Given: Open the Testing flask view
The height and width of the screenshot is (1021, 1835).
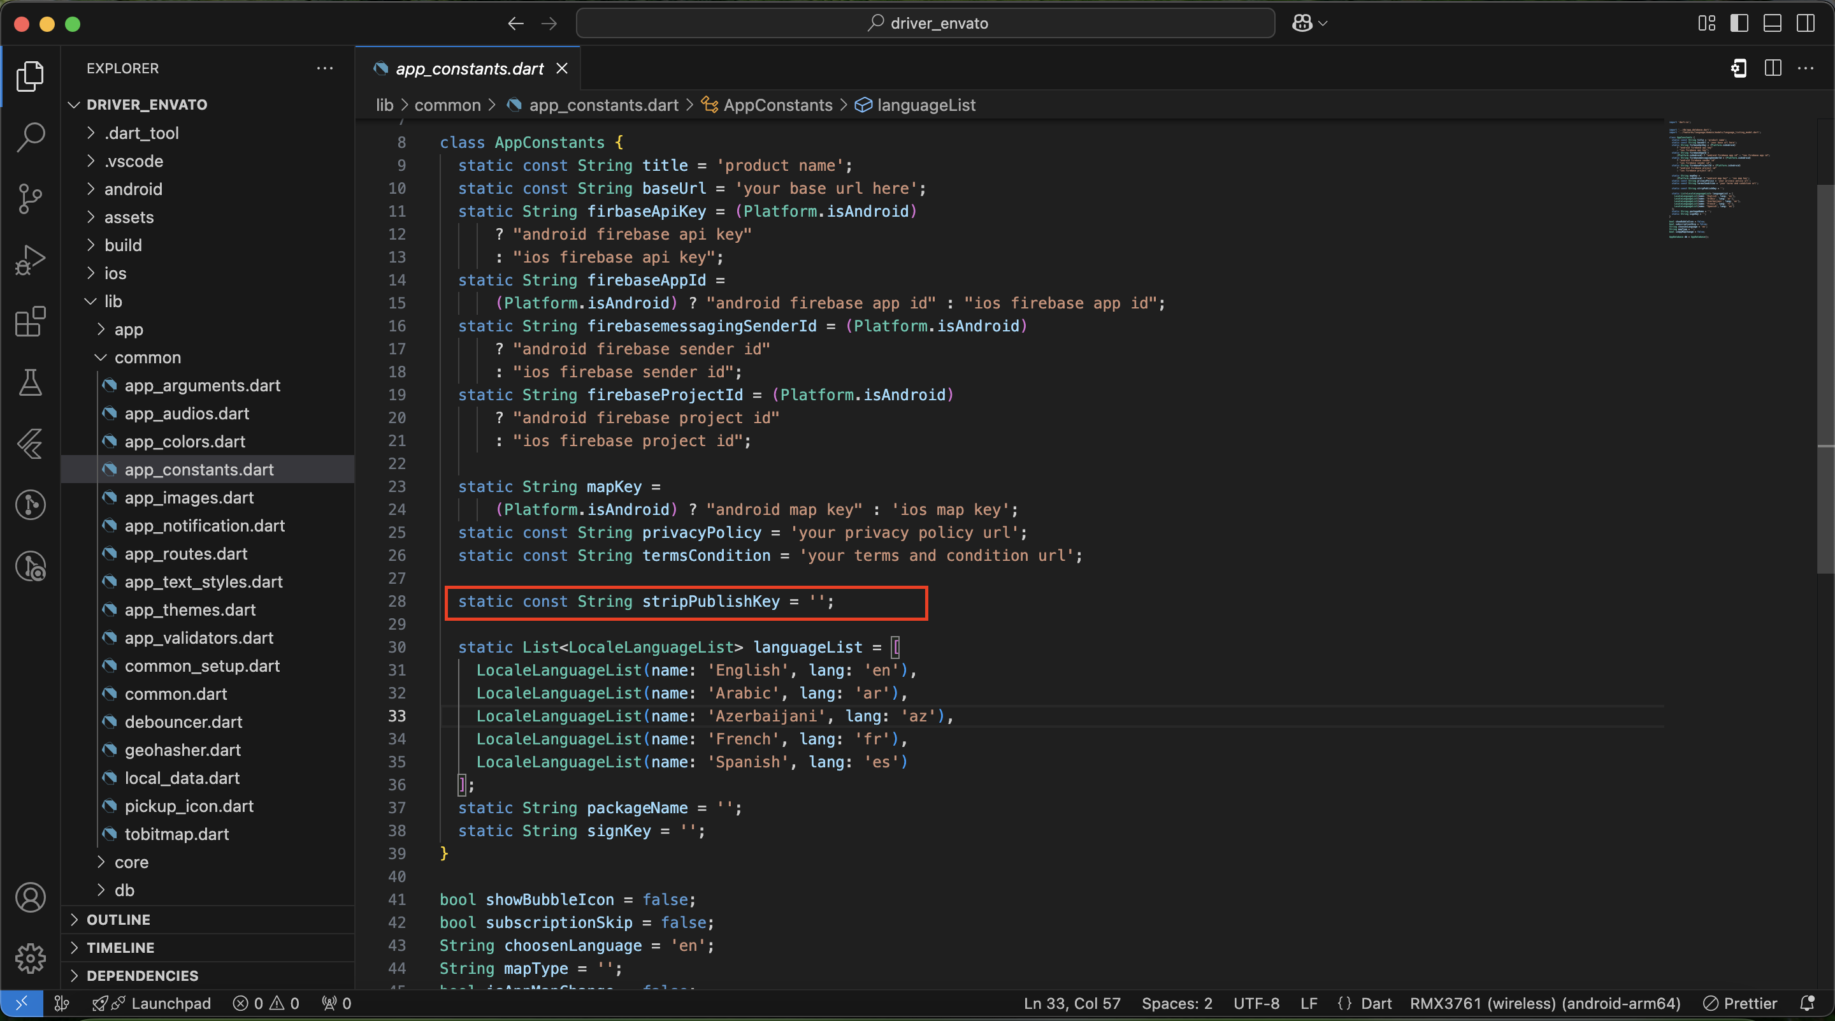Looking at the screenshot, I should tap(30, 382).
